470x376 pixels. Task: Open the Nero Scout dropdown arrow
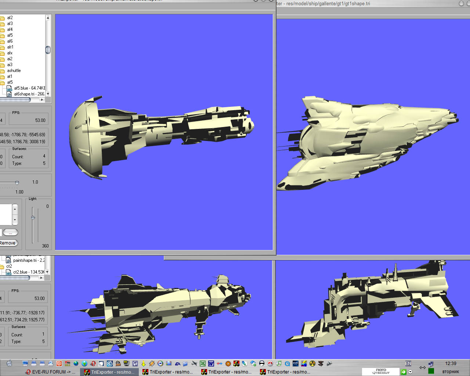pyautogui.click(x=410, y=372)
